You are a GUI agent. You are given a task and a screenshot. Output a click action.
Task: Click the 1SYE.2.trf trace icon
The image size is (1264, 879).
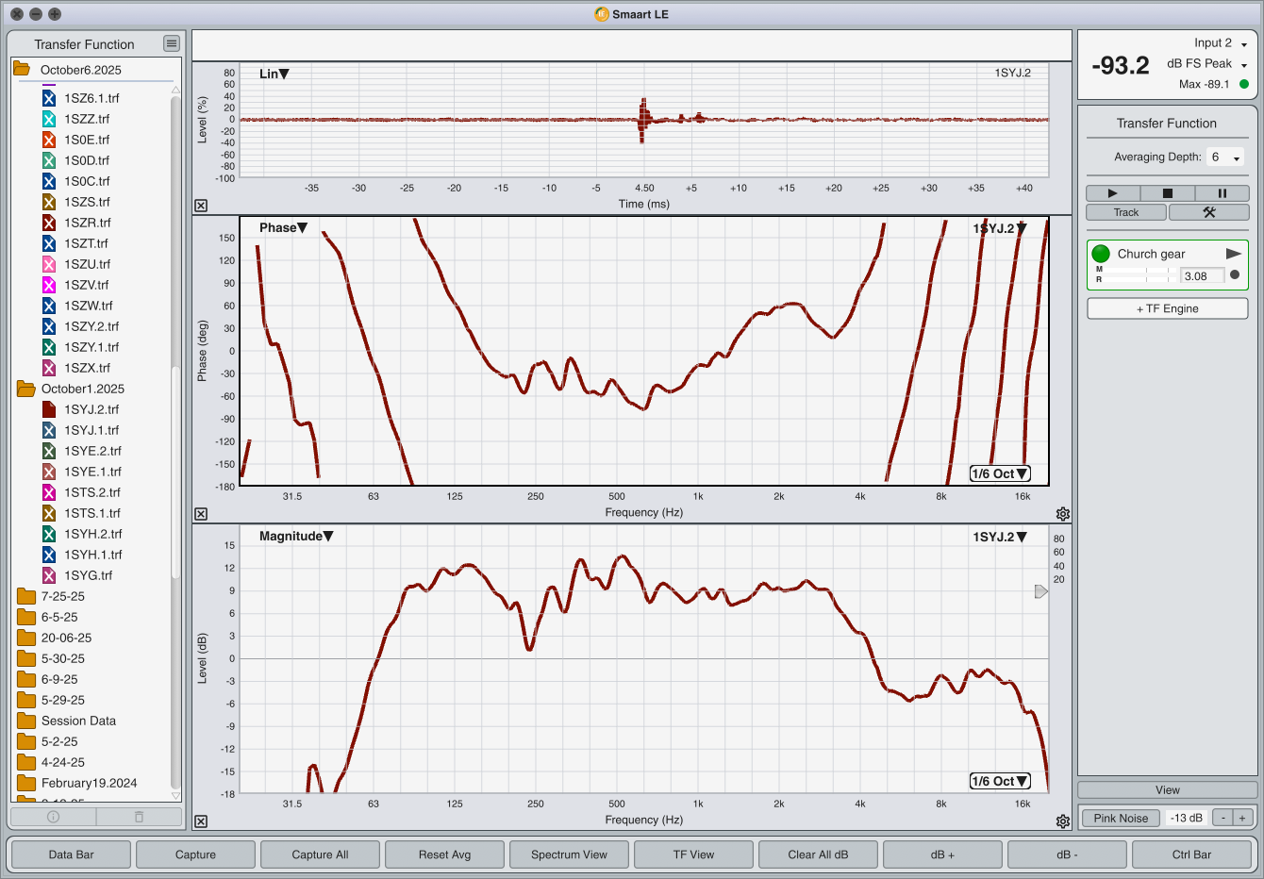[49, 451]
